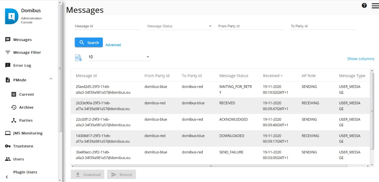Collapse the PMode section chevron
Screen dimensions: 379x182
click(51, 79)
